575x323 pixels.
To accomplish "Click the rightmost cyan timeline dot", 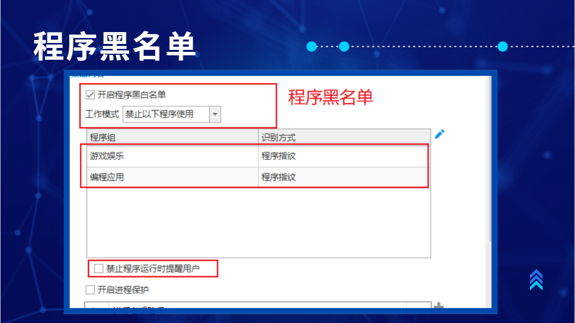I will (503, 46).
